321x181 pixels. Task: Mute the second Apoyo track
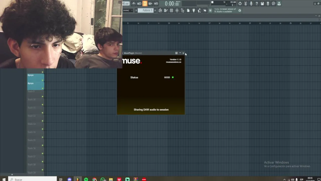click(43, 88)
